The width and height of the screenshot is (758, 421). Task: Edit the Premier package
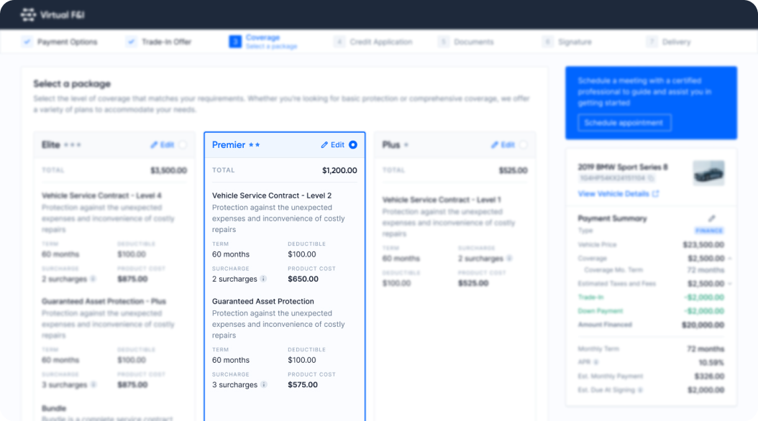pyautogui.click(x=332, y=145)
